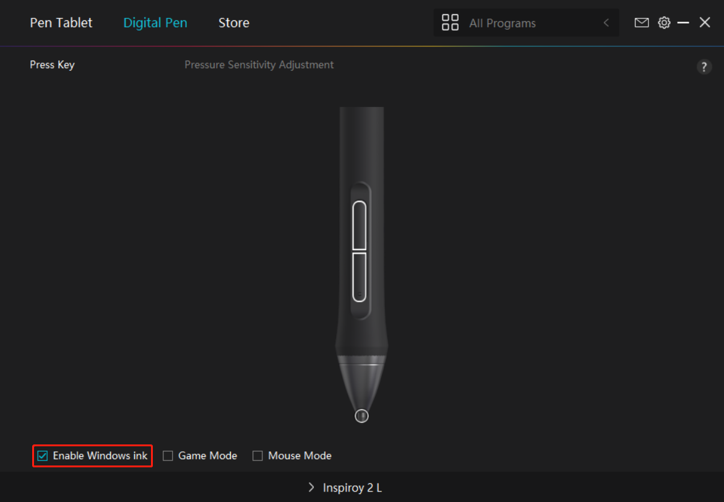Enable Game Mode checkbox
The width and height of the screenshot is (724, 502).
(168, 456)
